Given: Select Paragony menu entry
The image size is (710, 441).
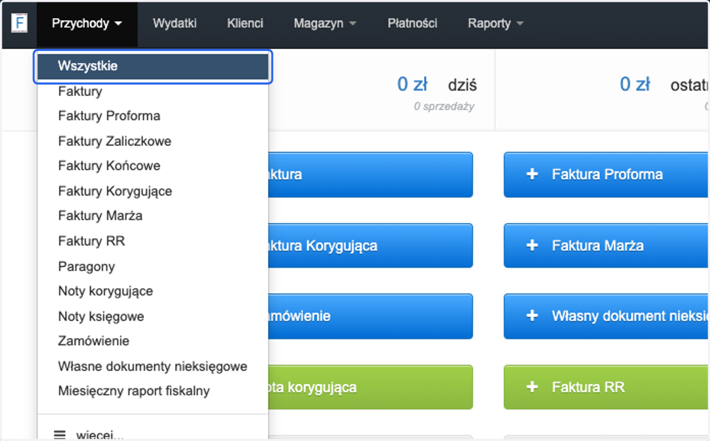Looking at the screenshot, I should 153,267.
